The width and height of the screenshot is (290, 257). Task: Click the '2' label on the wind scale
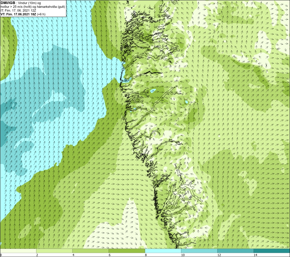coord(37,255)
